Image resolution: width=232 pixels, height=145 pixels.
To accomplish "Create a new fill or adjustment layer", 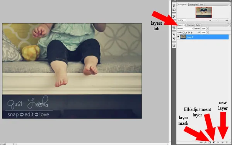I will [x=214, y=142].
